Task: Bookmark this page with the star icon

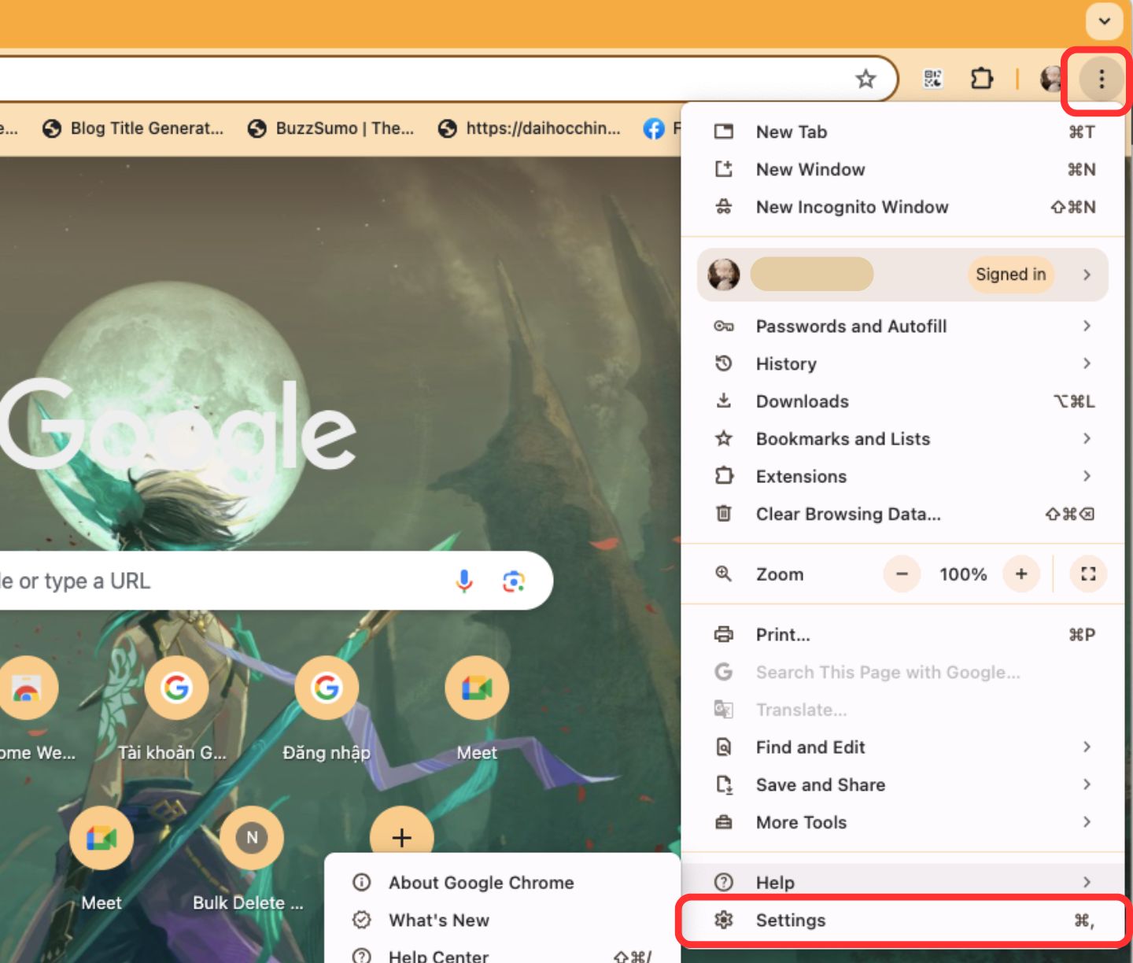Action: coord(865,79)
